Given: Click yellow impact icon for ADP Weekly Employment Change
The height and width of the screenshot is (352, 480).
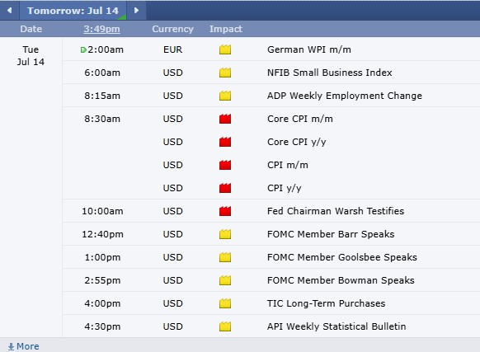Looking at the screenshot, I should pyautogui.click(x=225, y=96).
